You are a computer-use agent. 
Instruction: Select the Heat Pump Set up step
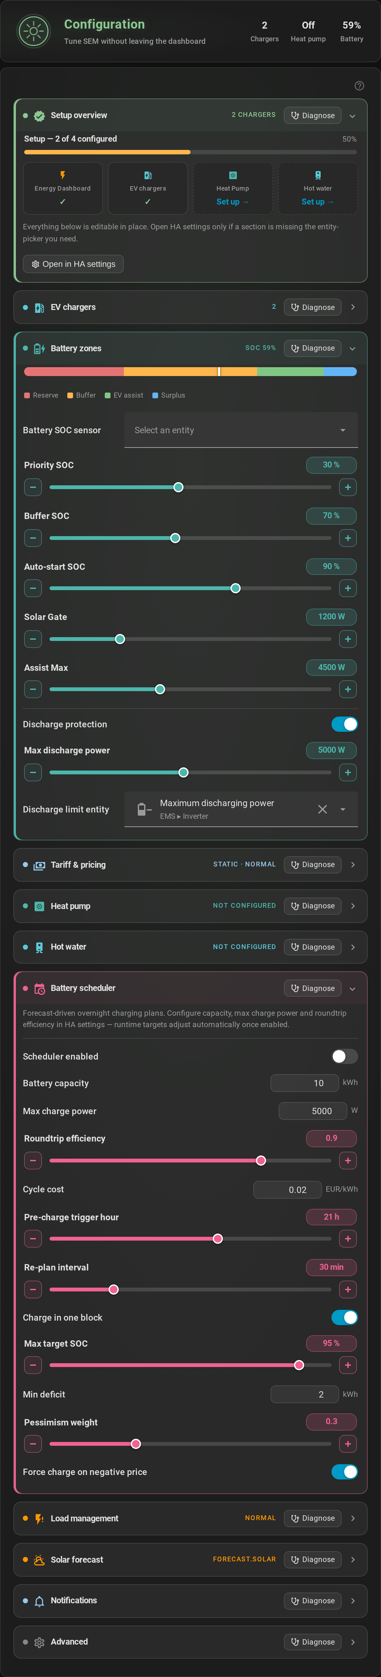click(232, 188)
